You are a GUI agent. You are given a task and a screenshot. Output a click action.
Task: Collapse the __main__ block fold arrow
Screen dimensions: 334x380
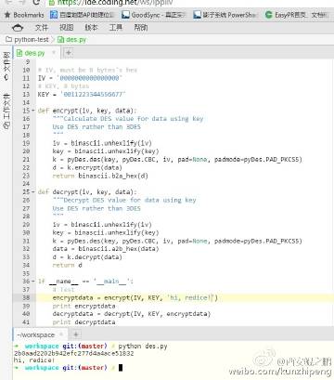[x=33, y=282]
